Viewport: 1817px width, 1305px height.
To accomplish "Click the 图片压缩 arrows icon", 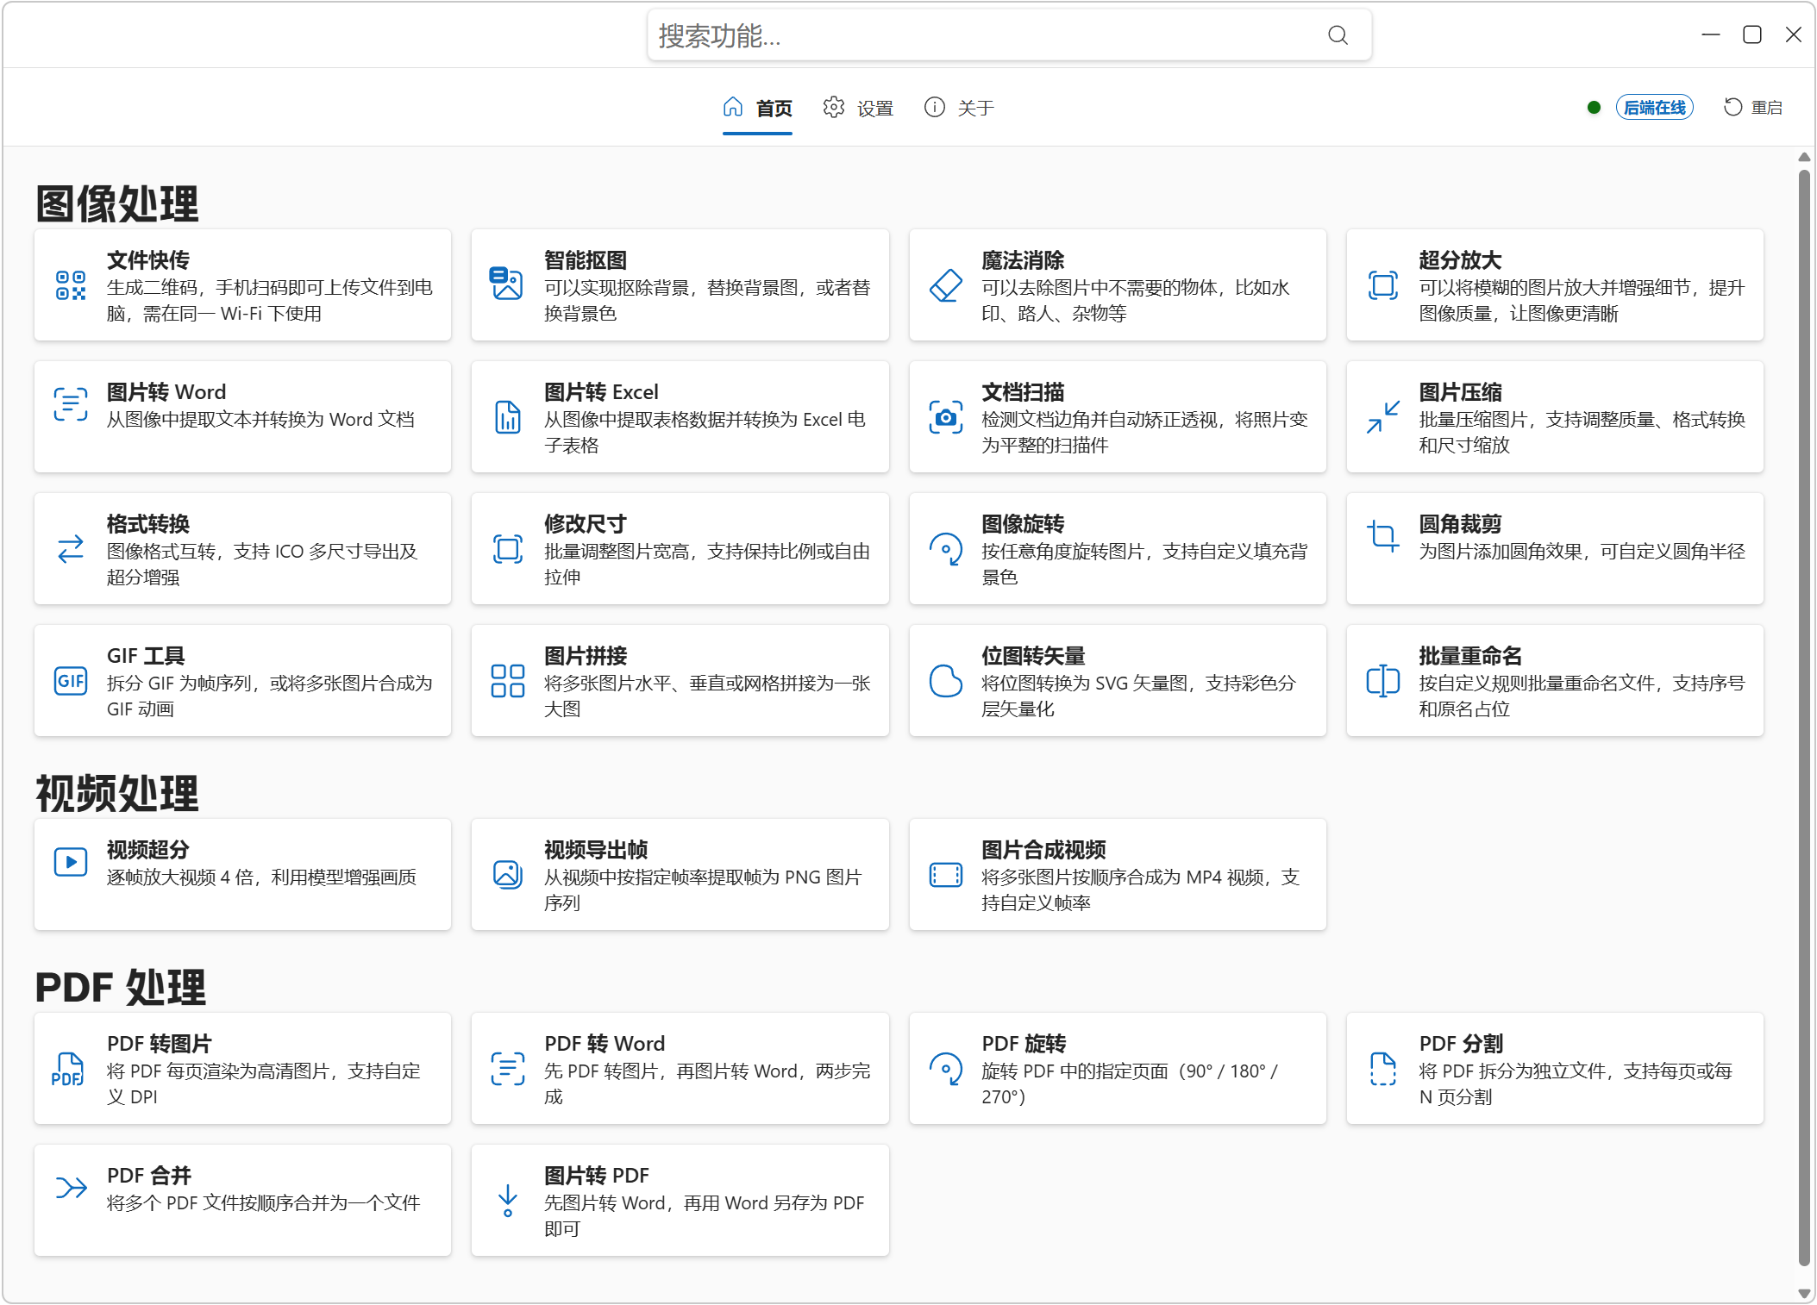I will pos(1383,417).
